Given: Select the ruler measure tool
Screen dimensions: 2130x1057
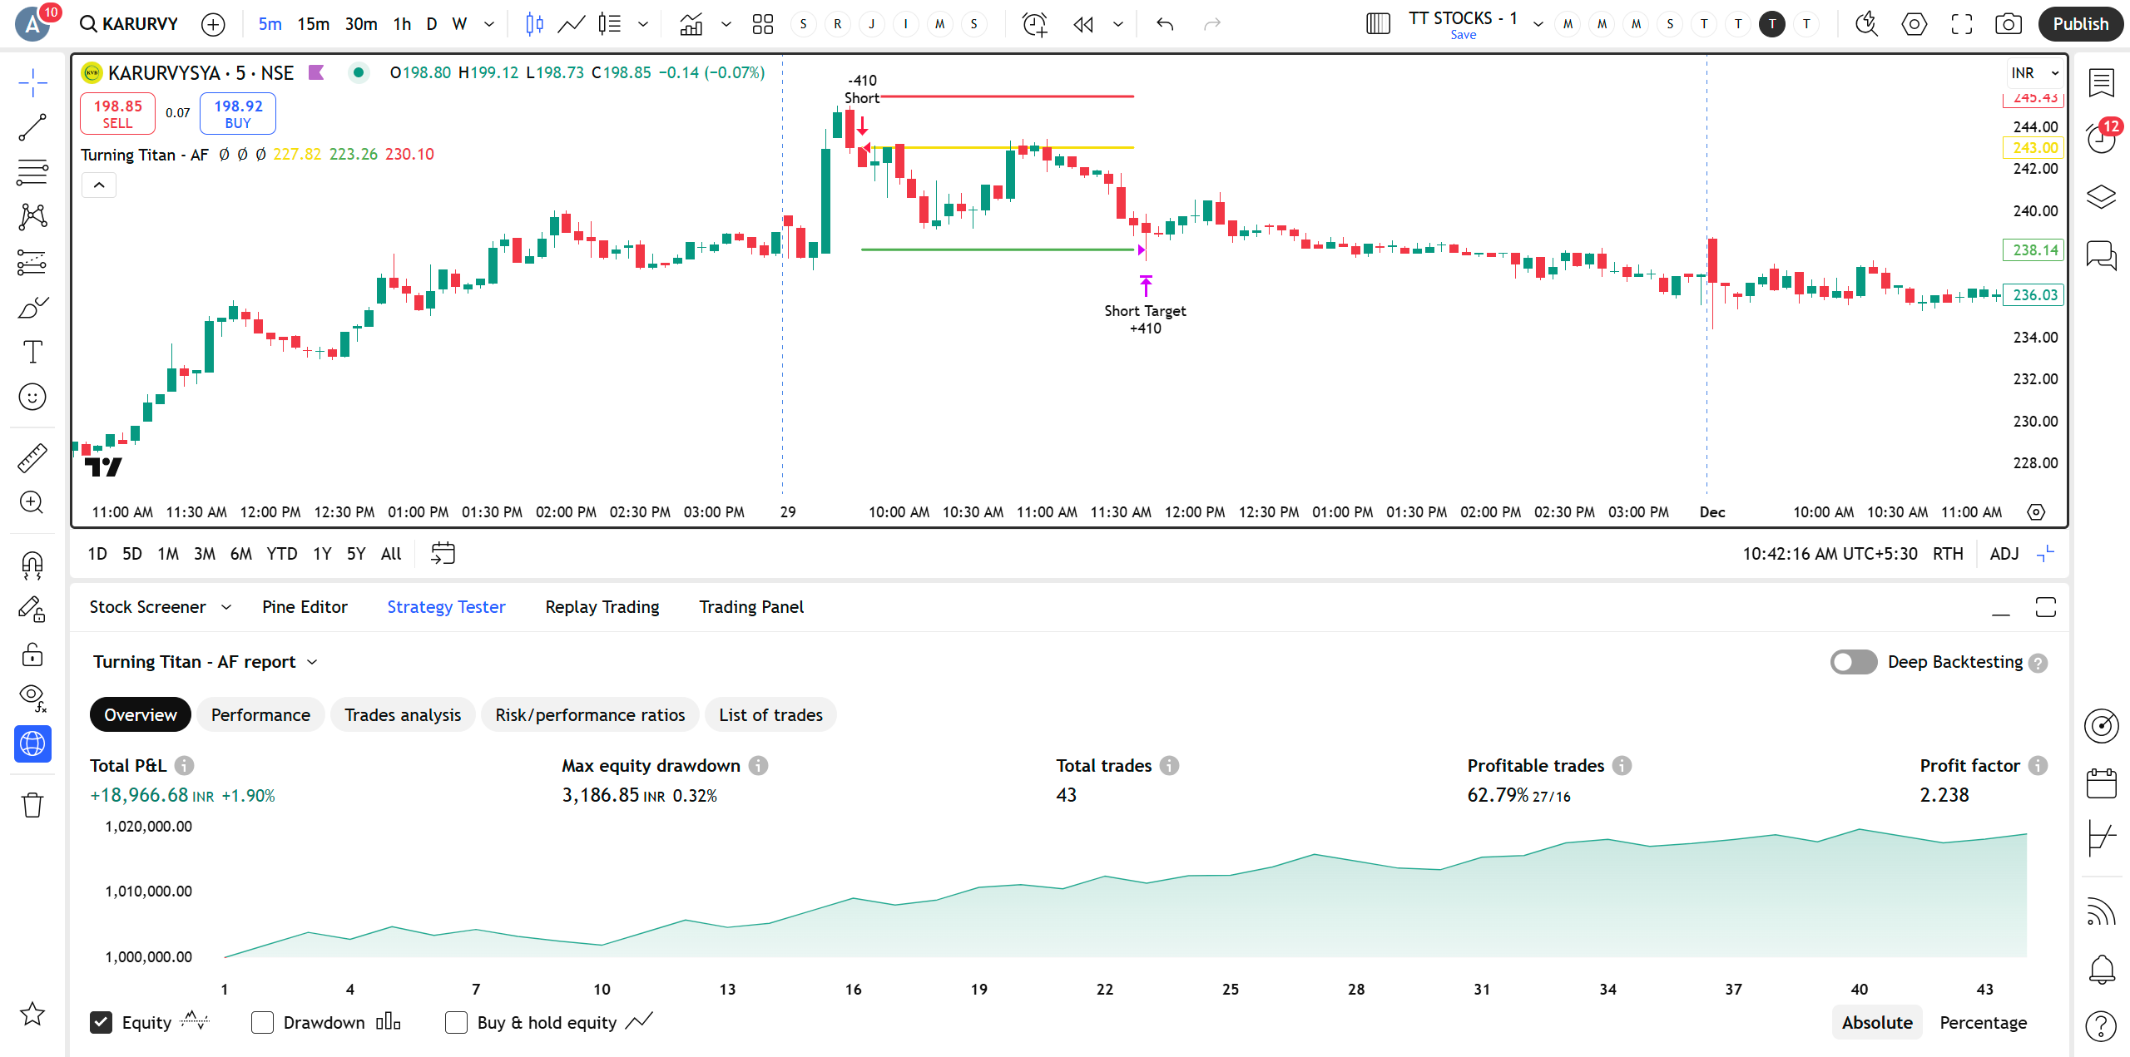Looking at the screenshot, I should [x=32, y=457].
